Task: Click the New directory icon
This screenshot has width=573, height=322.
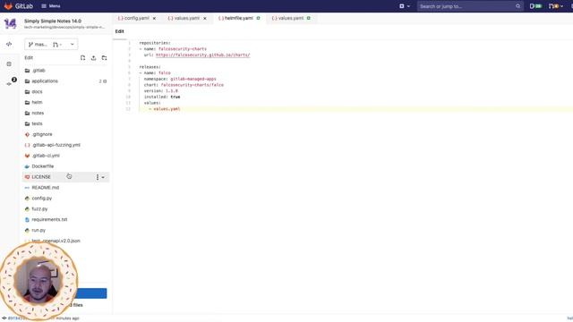Action: 104,57
